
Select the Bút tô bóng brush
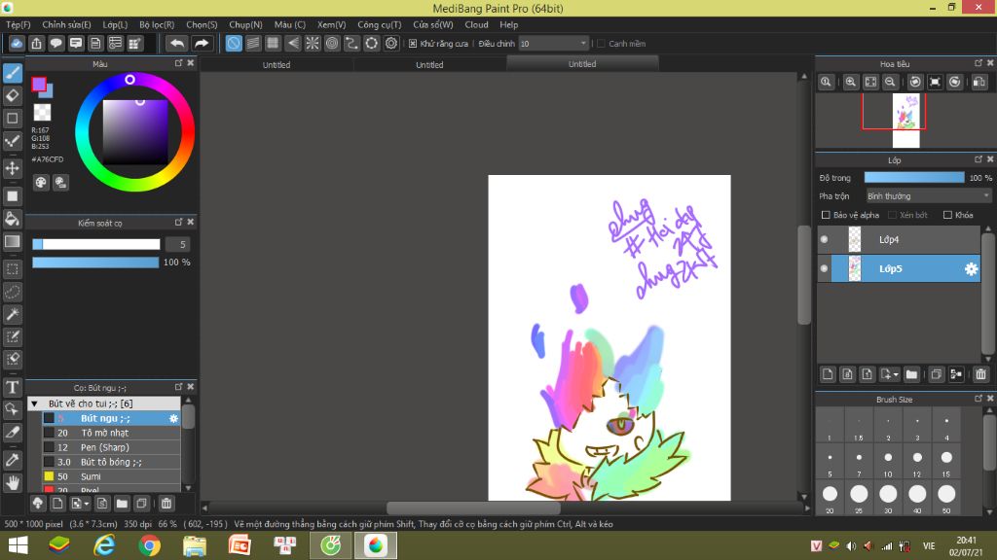tap(111, 462)
